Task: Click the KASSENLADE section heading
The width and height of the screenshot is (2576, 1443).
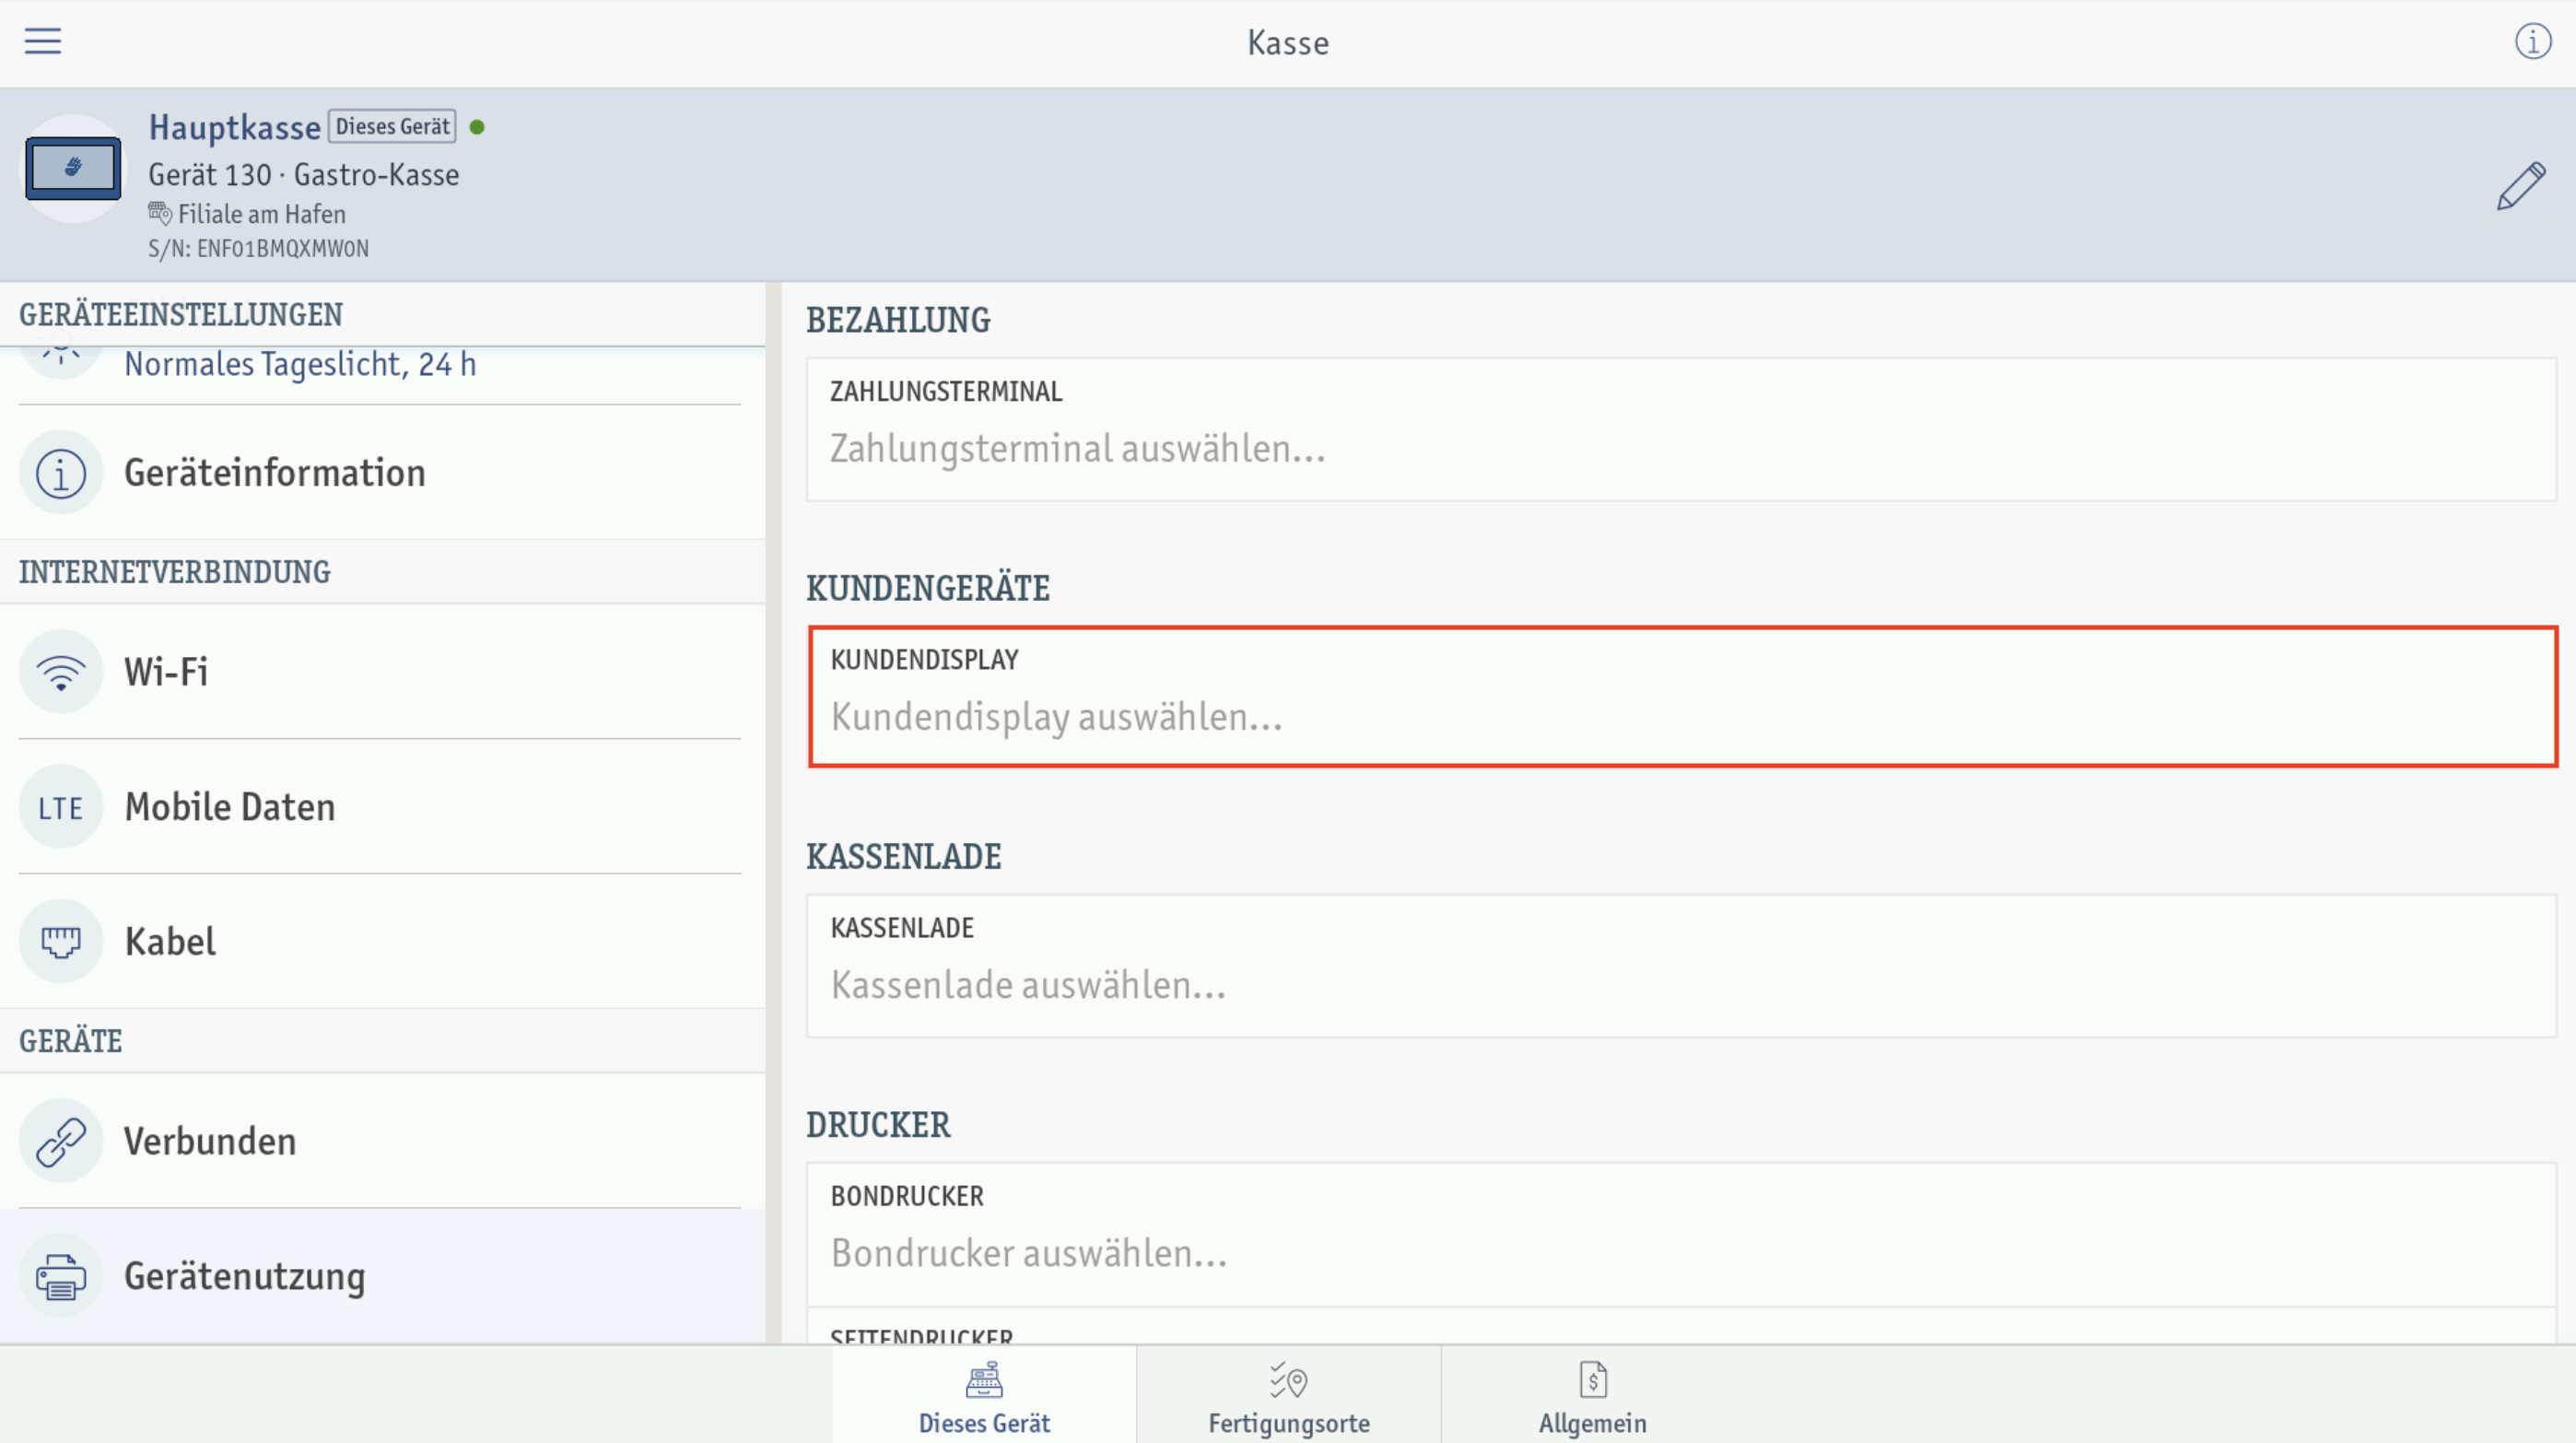Action: (903, 857)
